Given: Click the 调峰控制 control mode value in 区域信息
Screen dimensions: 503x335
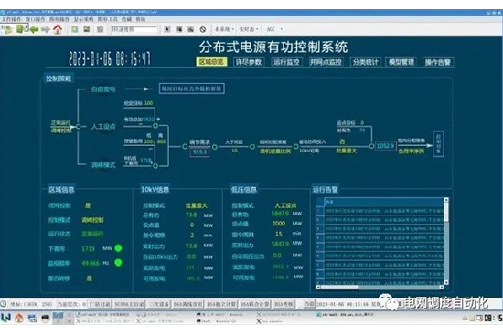Looking at the screenshot, I should click(x=92, y=220).
